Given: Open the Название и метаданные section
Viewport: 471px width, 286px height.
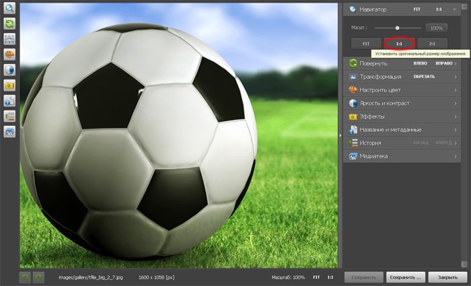Looking at the screenshot, I should pyautogui.click(x=402, y=129).
